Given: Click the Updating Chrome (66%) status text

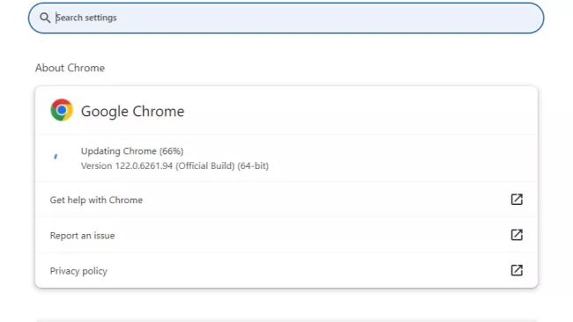Looking at the screenshot, I should [x=132, y=151].
